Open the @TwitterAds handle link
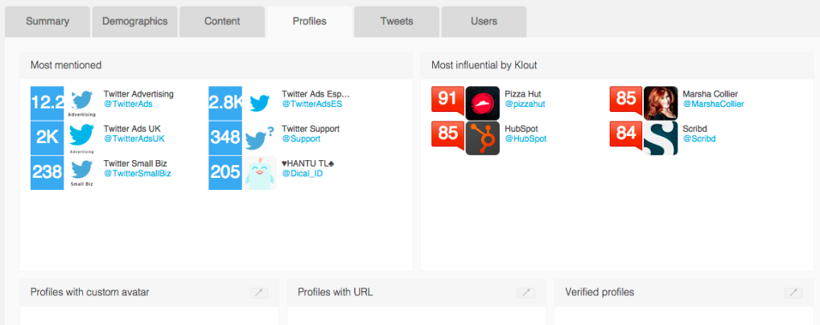820x325 pixels. coord(128,104)
